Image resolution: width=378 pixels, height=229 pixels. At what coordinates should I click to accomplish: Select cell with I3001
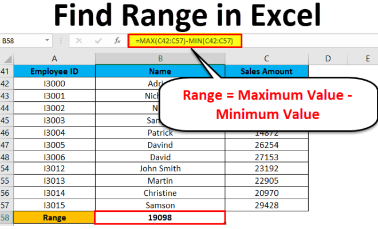pos(54,96)
